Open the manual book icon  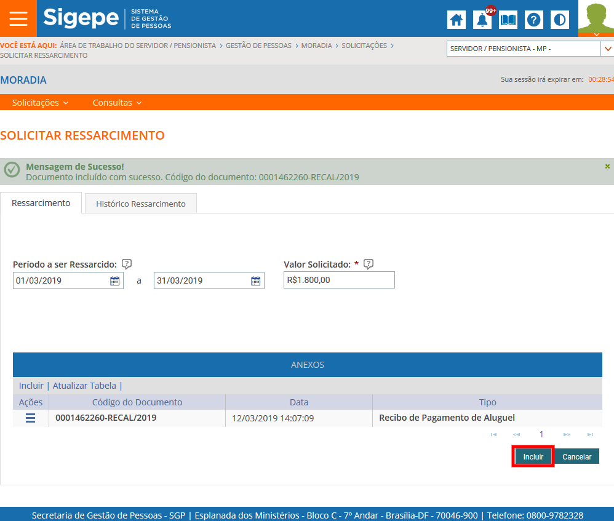click(508, 20)
